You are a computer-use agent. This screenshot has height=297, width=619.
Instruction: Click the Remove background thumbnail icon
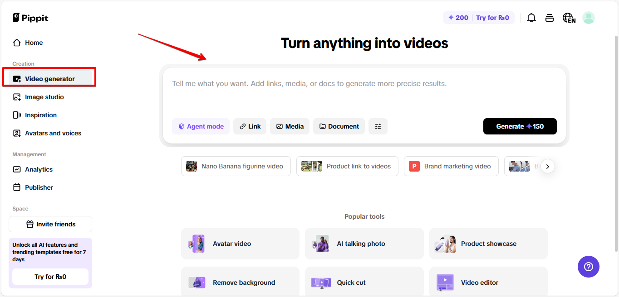[197, 283]
